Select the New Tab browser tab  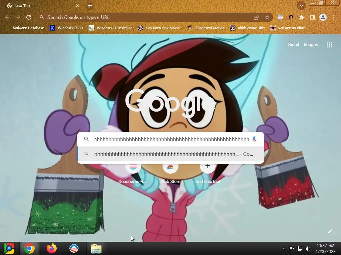point(42,6)
